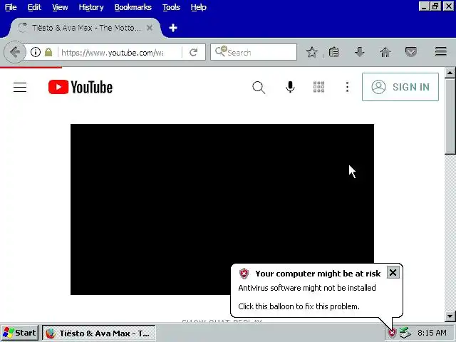Bookmark this page with the star icon

pyautogui.click(x=312, y=52)
